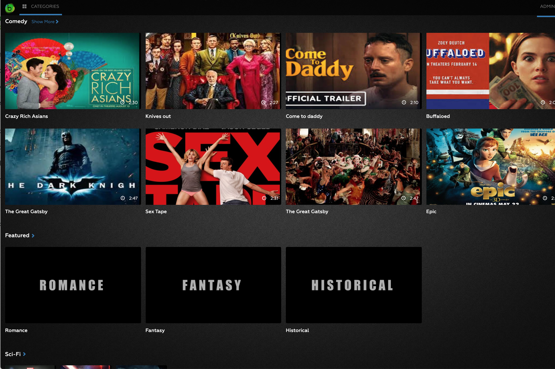Viewport: 555px width, 369px height.
Task: Click clock icon on Sex Tape
Action: click(264, 198)
